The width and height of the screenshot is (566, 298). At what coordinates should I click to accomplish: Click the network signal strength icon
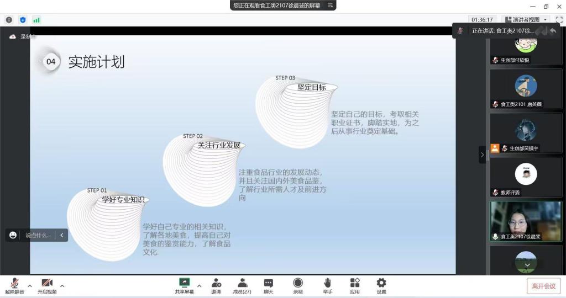tap(36, 20)
